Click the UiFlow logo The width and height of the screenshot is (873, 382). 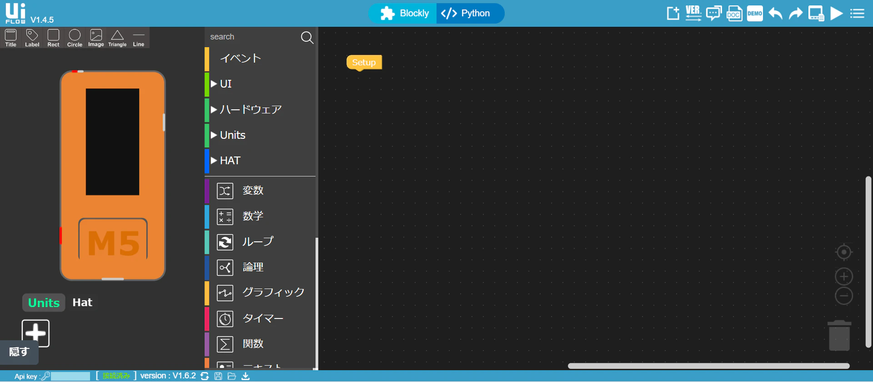pos(15,13)
